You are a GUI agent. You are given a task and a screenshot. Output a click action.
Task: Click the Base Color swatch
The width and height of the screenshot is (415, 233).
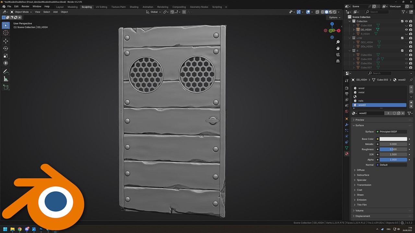coord(393,139)
